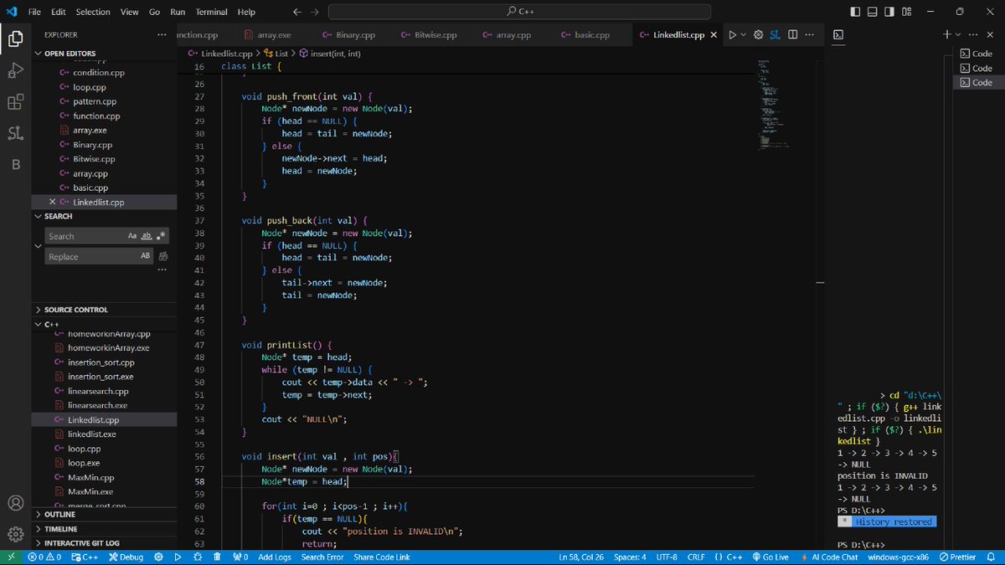
Task: Open terminal panel more actions ellipsis
Action: pos(972,35)
